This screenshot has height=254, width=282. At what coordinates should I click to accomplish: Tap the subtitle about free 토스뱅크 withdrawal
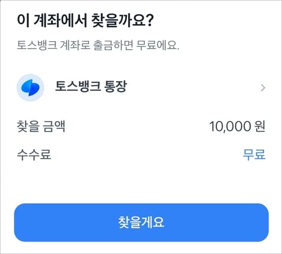(98, 45)
